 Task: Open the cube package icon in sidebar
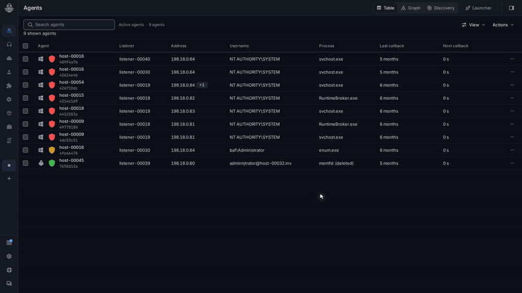[9, 113]
